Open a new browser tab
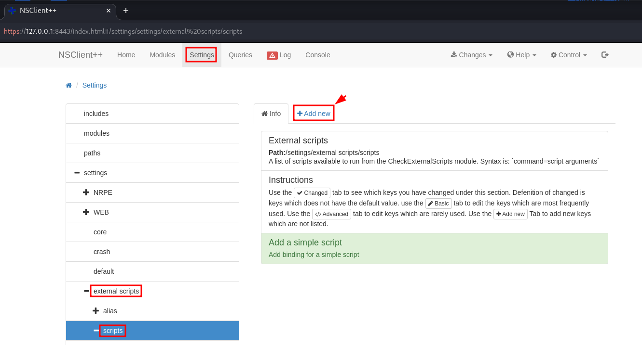This screenshot has height=345, width=642. pos(126,11)
